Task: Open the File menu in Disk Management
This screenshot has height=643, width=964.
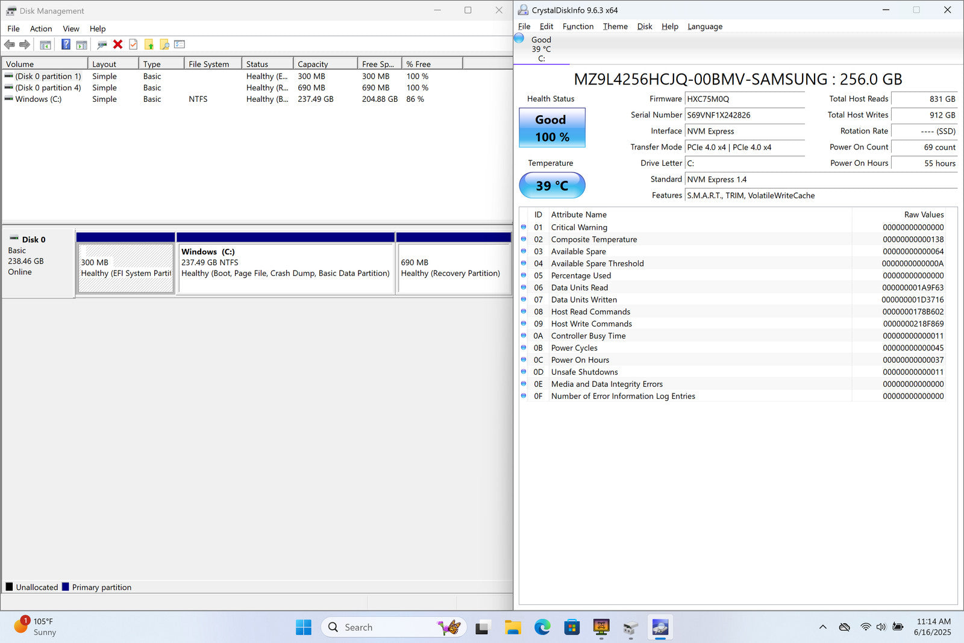Action: (x=13, y=28)
